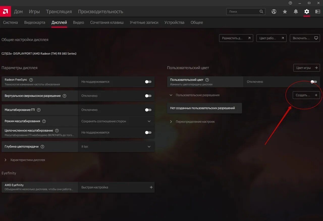Screen dimensions: 323x221
Task: Open notifications bell icon
Action: pyautogui.click(x=296, y=12)
